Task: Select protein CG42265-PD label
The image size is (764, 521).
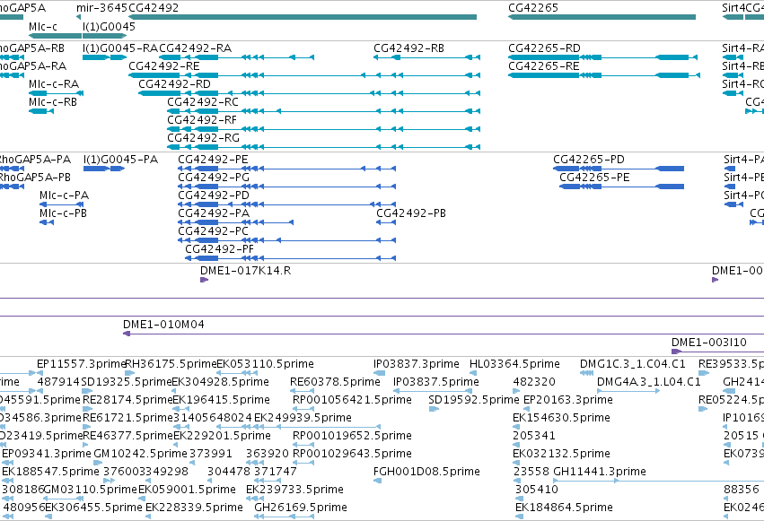Action: 589,160
